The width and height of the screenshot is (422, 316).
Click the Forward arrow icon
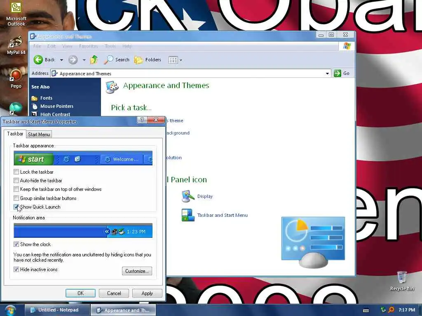pos(73,60)
